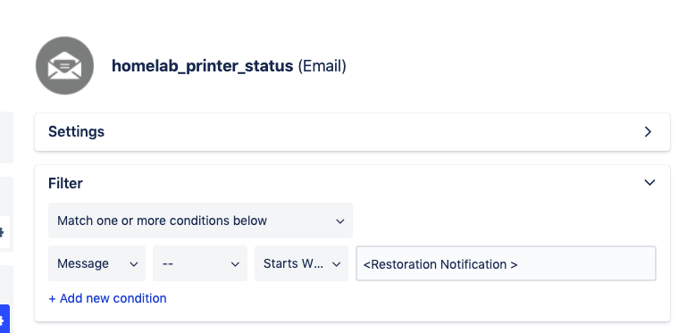Click the "(Email)" type label

322,66
